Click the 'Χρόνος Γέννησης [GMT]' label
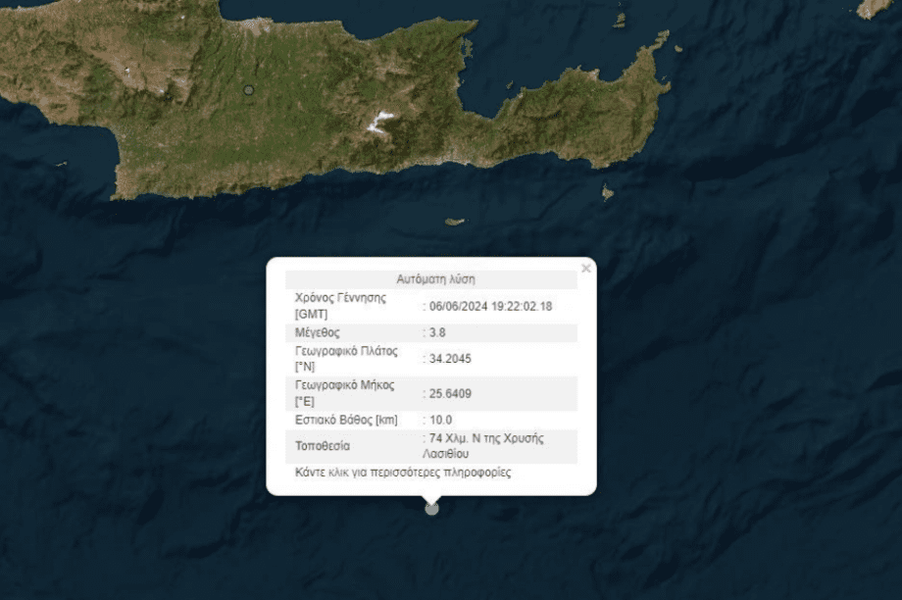 (x=339, y=306)
